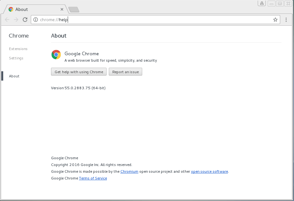Click the browser back arrow

[x=7, y=20]
